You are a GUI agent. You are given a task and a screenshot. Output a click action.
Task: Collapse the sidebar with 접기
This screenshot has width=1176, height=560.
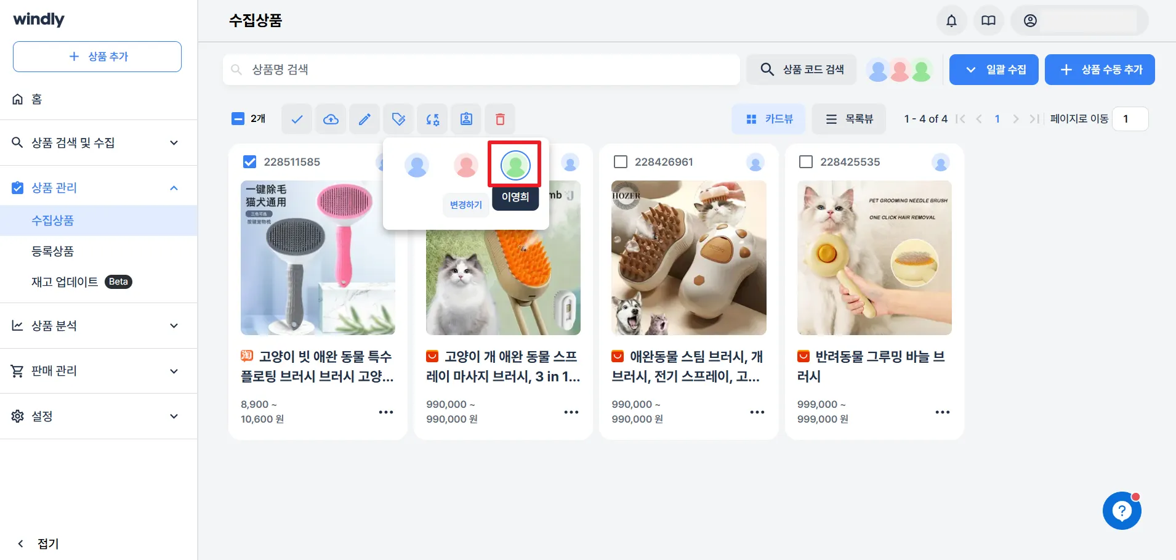point(38,543)
